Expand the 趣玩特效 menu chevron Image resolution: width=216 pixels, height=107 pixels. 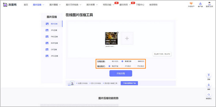click(x=130, y=5)
